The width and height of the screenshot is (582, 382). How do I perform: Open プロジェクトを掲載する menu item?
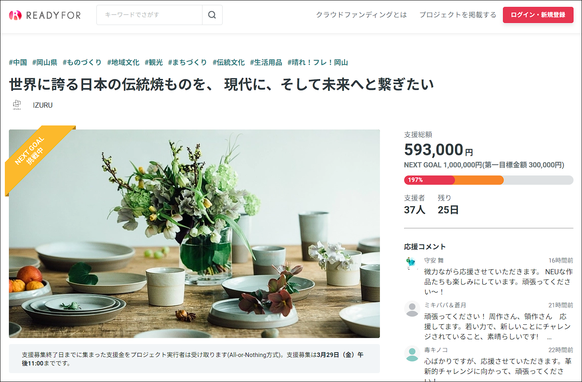458,15
